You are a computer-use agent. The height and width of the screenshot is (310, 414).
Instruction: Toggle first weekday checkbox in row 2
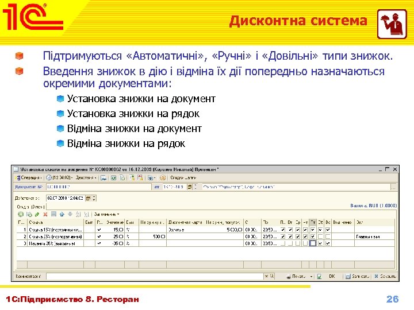tap(283, 237)
